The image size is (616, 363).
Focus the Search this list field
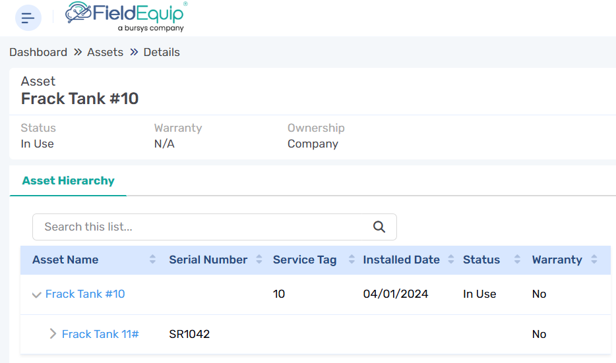(198, 227)
